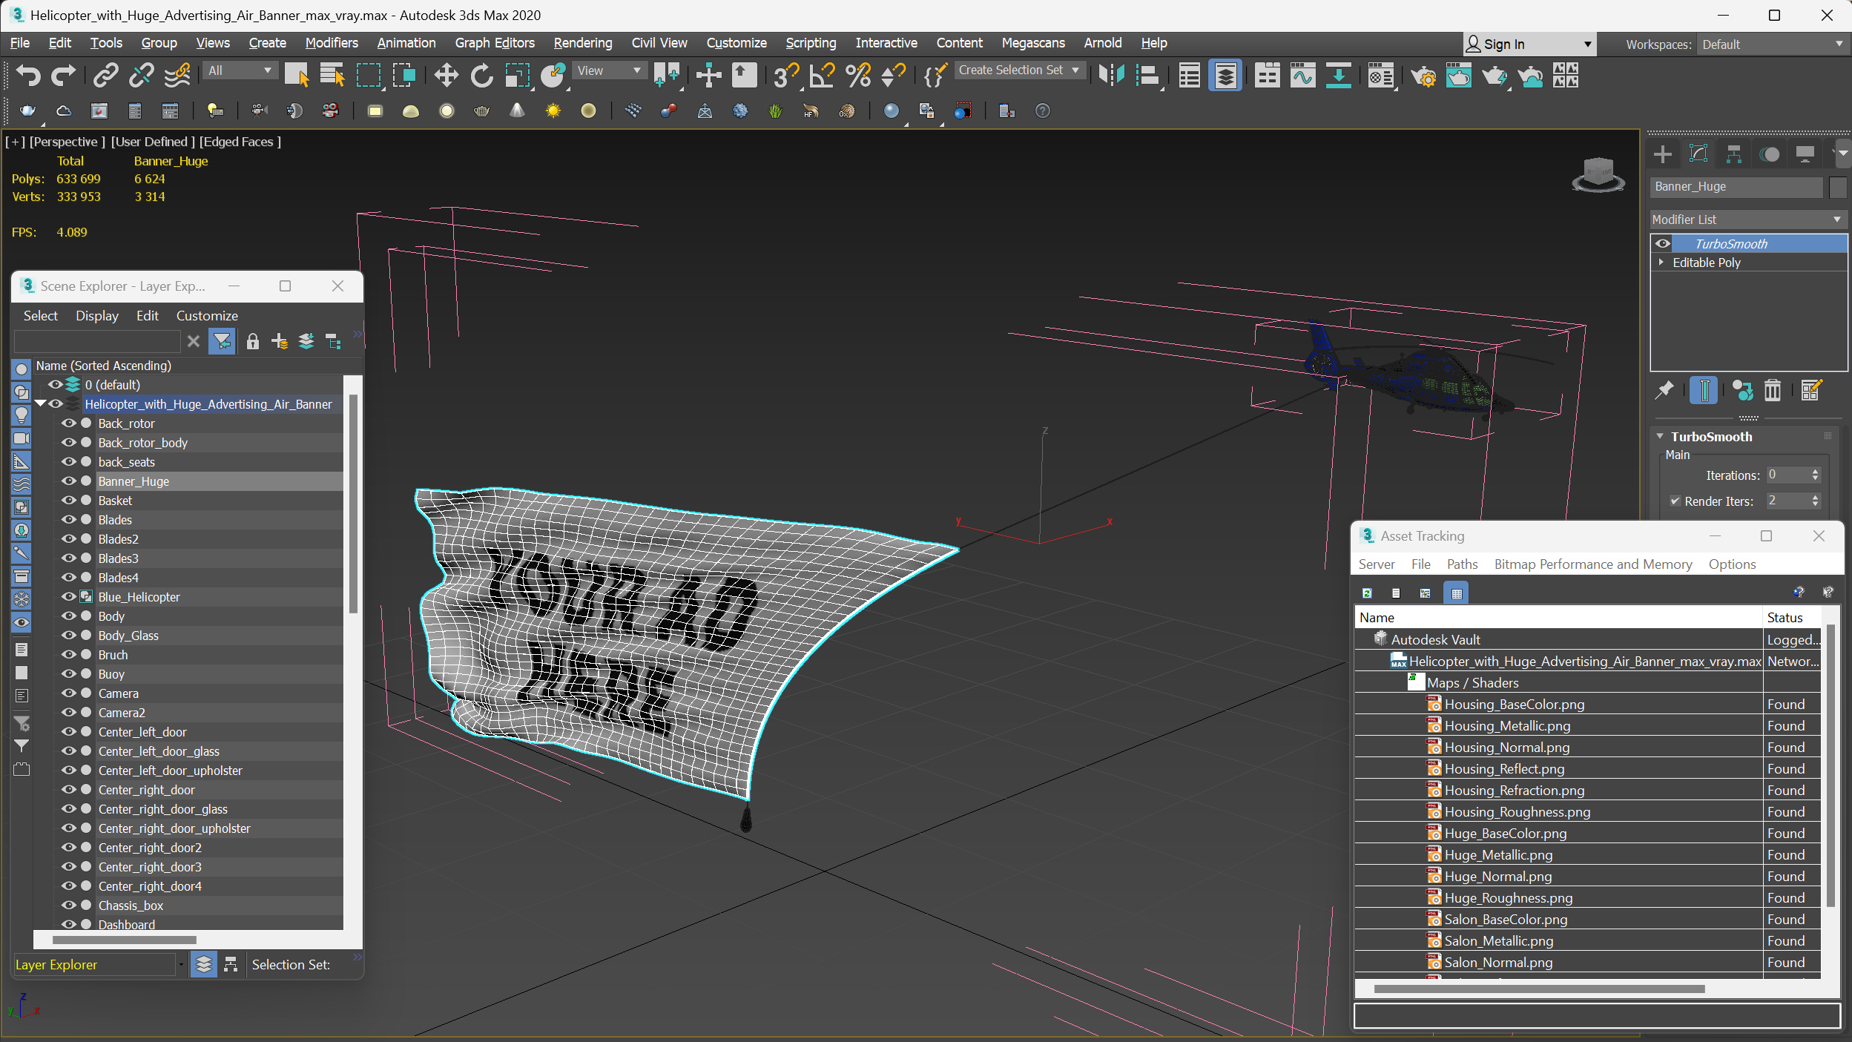This screenshot has width=1852, height=1042.
Task: Hide the Back_rotor object with eye icon
Action: point(69,423)
